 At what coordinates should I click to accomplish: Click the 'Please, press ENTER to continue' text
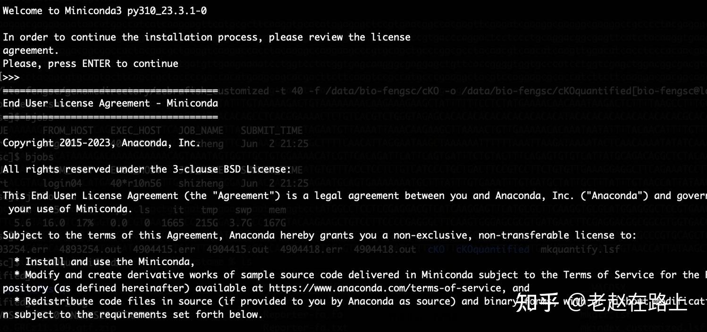pyautogui.click(x=91, y=64)
